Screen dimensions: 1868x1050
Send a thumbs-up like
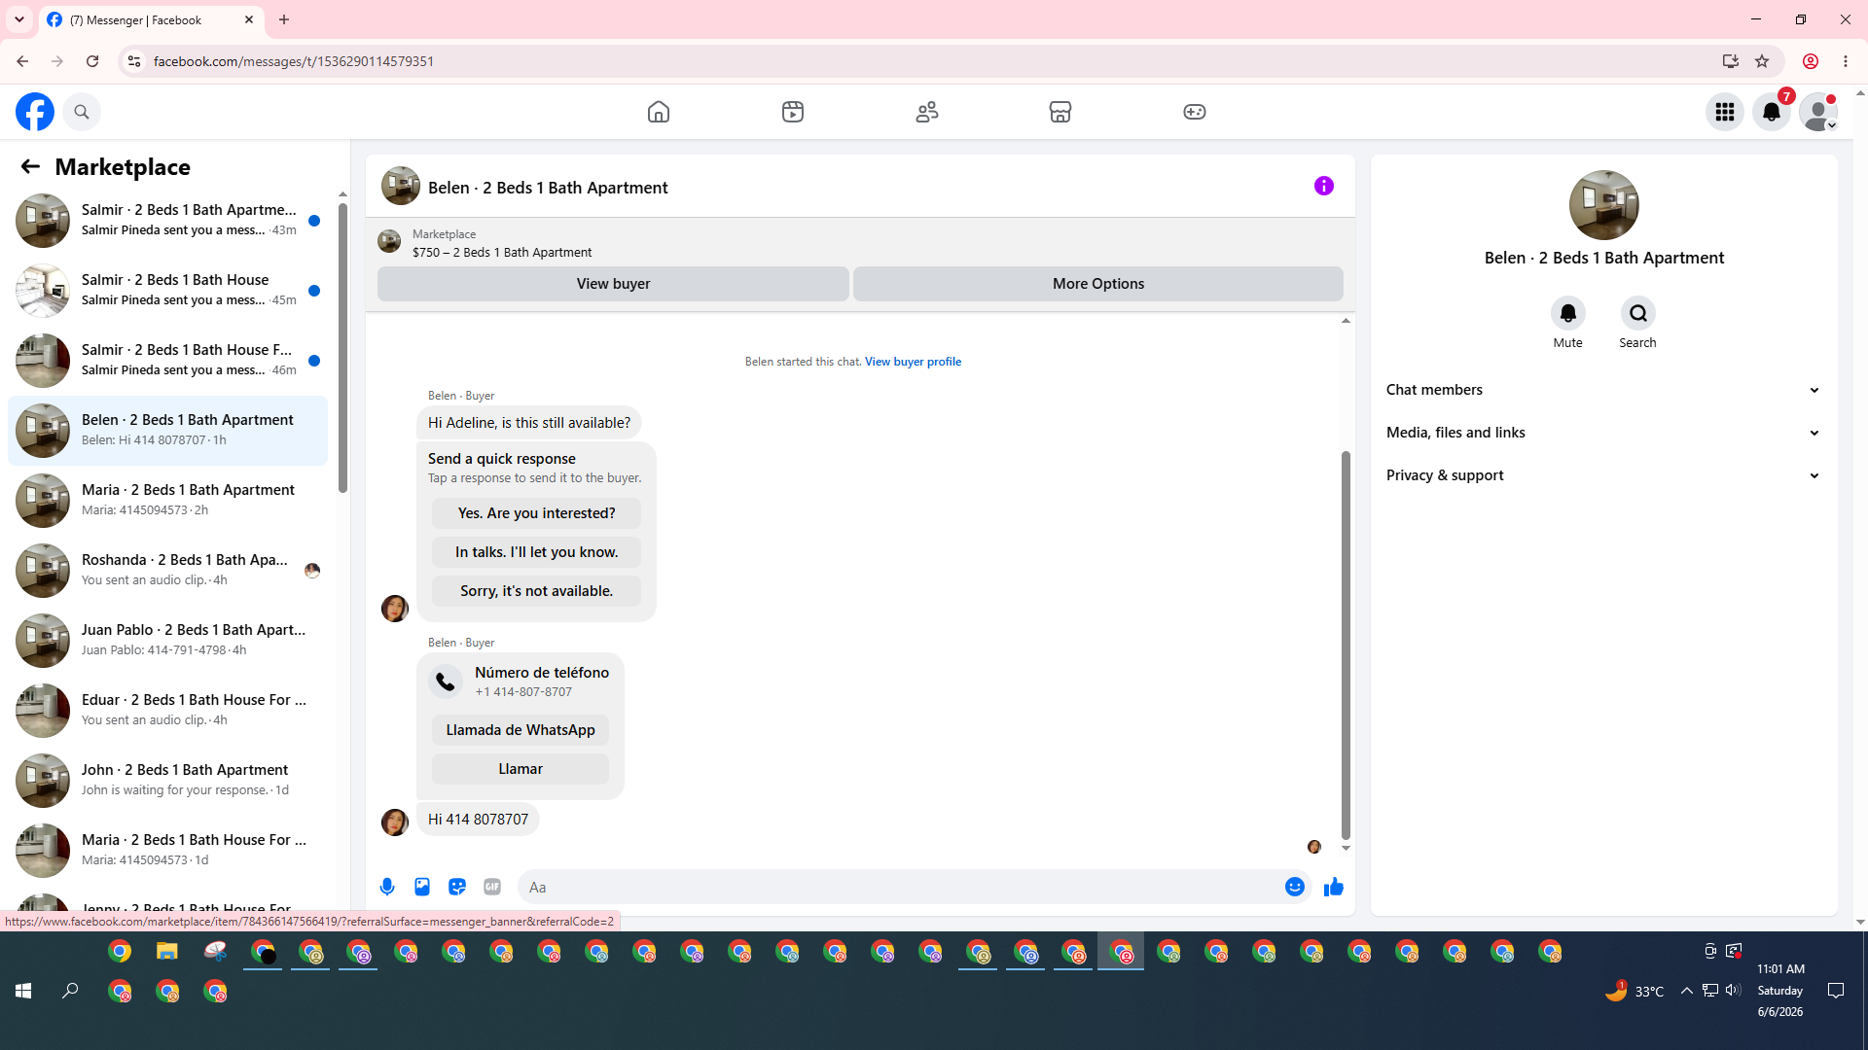click(x=1334, y=887)
